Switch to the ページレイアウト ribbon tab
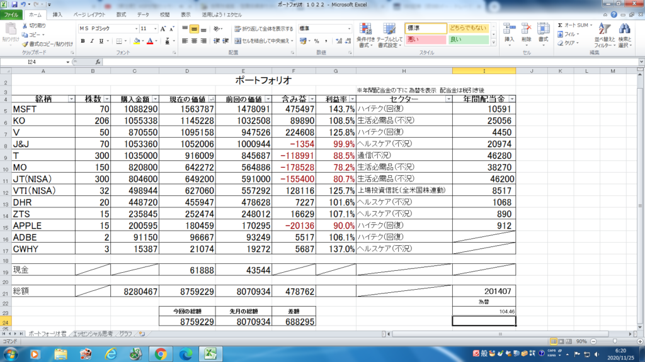This screenshot has height=362, width=645. coord(89,15)
